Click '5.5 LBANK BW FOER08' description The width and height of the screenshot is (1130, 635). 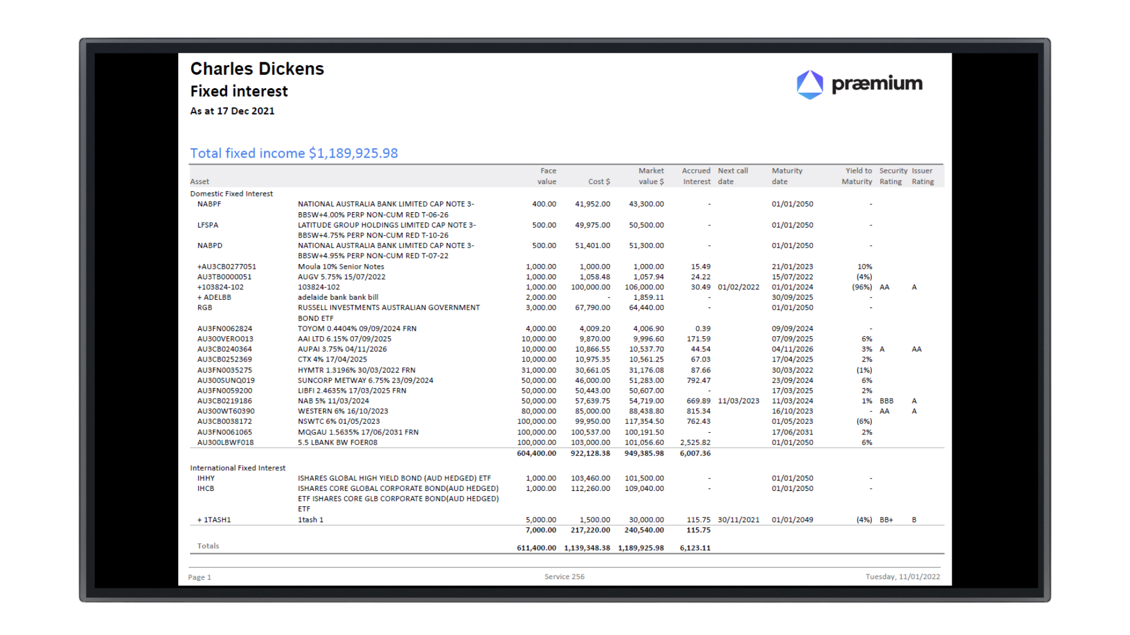pos(338,443)
